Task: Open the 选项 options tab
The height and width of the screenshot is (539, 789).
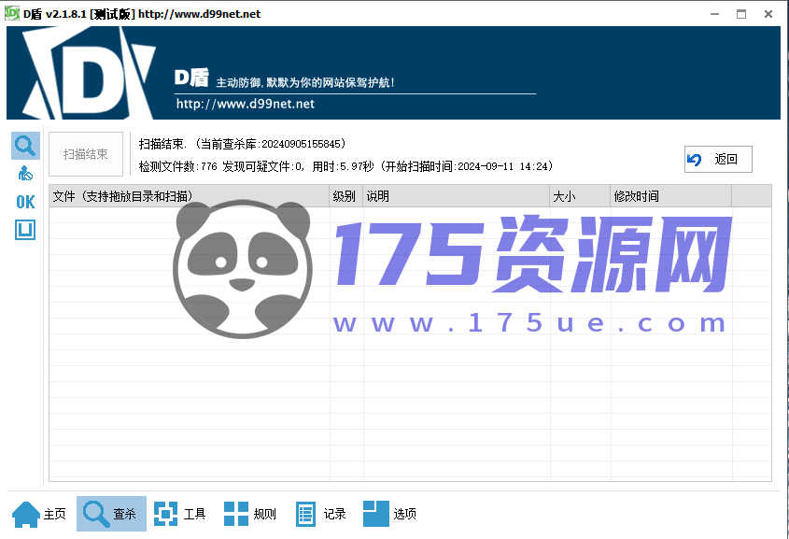Action: [390, 514]
